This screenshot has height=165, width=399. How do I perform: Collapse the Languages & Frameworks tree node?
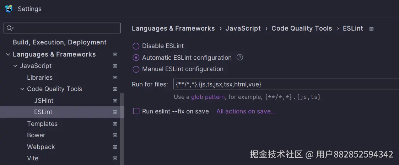8,54
